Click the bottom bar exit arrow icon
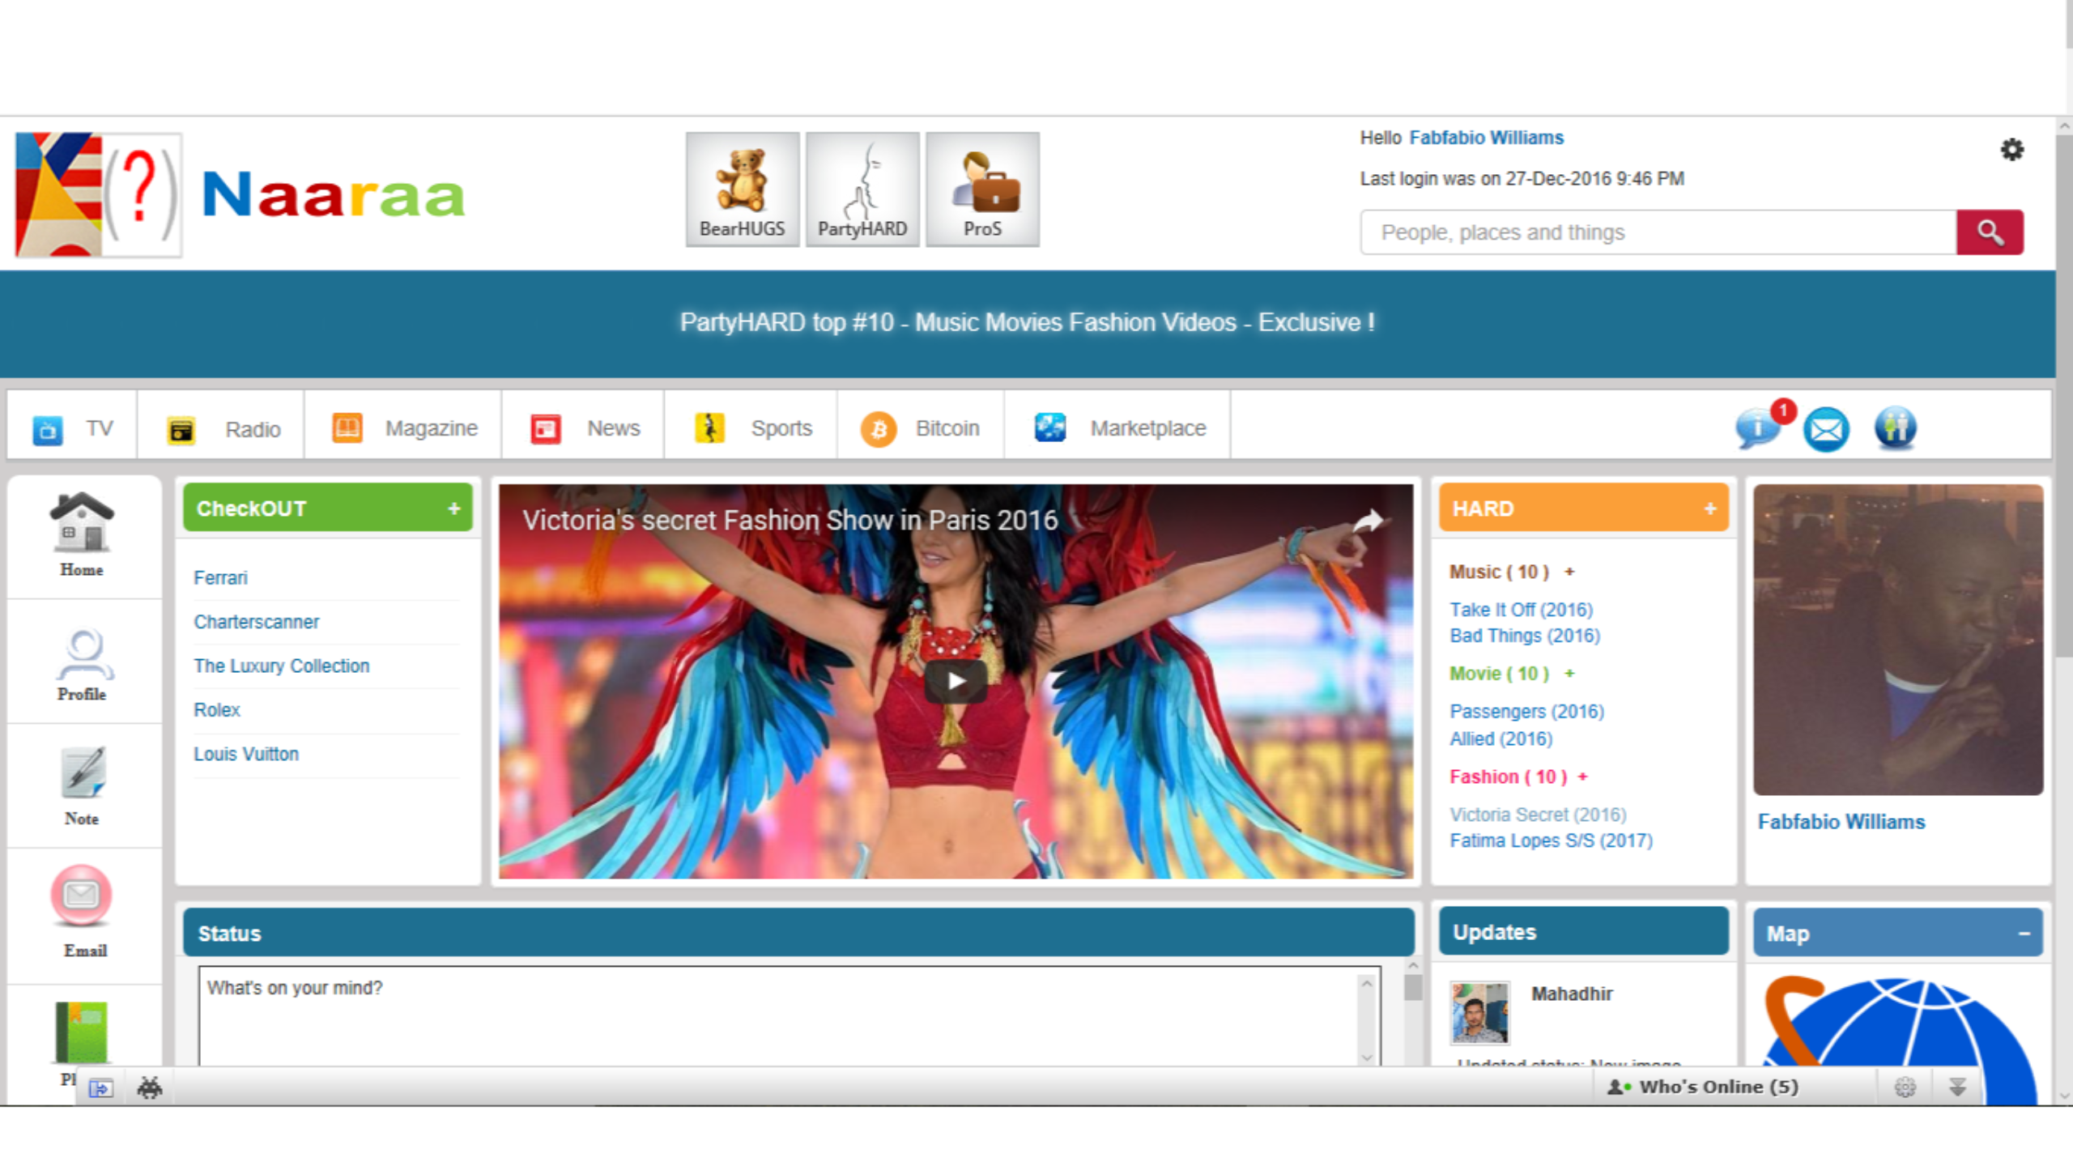This screenshot has width=2073, height=1166. coord(100,1088)
